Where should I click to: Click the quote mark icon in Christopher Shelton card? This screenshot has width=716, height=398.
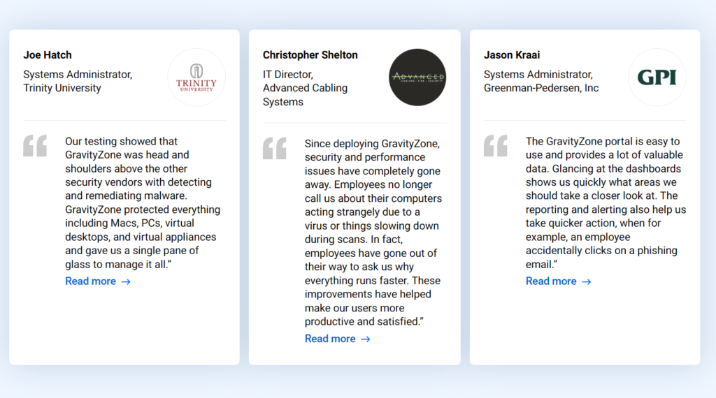274,148
